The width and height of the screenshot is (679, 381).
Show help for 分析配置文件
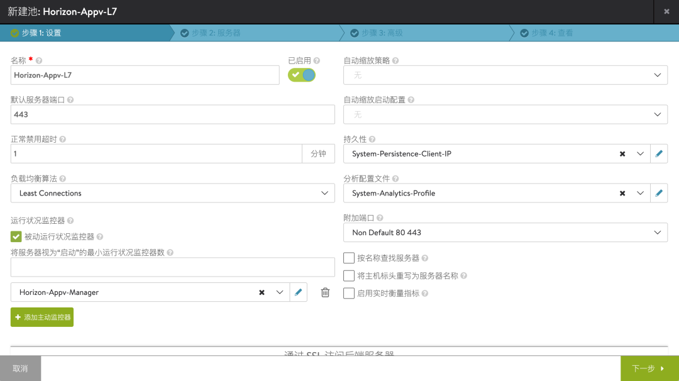395,179
